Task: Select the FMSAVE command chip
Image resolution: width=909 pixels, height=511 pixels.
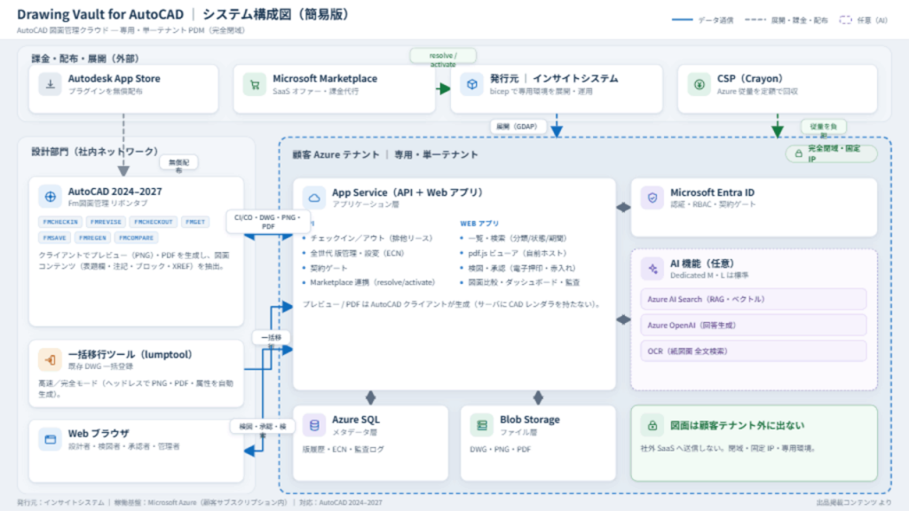Action: coord(54,238)
